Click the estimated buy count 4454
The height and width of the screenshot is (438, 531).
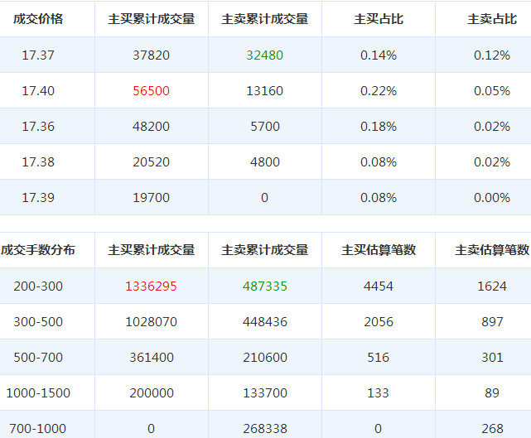click(379, 286)
